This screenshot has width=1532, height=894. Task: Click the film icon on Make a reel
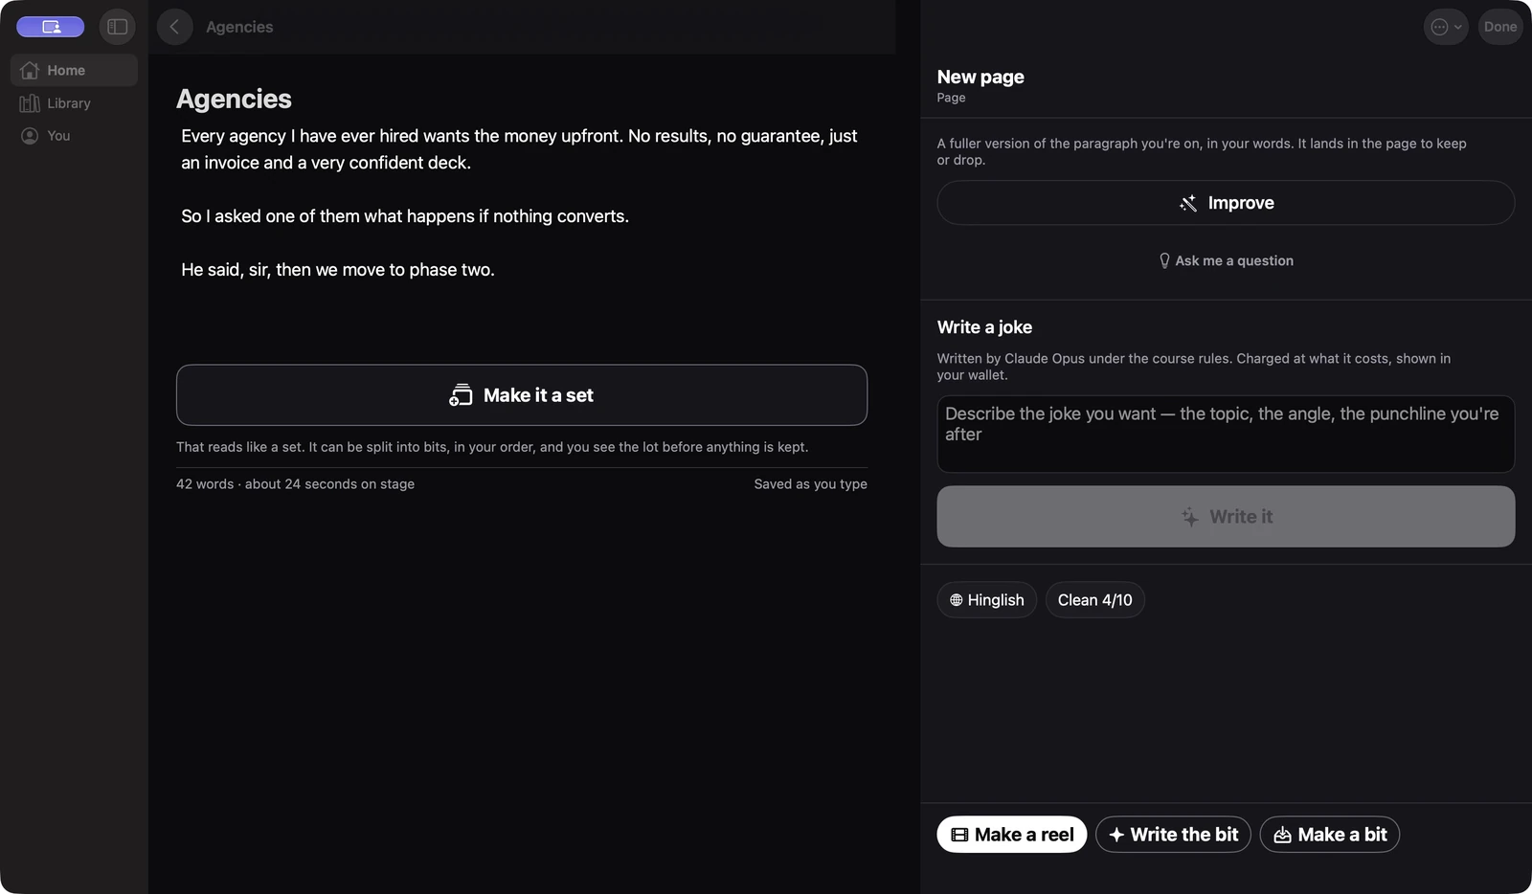(x=958, y=835)
